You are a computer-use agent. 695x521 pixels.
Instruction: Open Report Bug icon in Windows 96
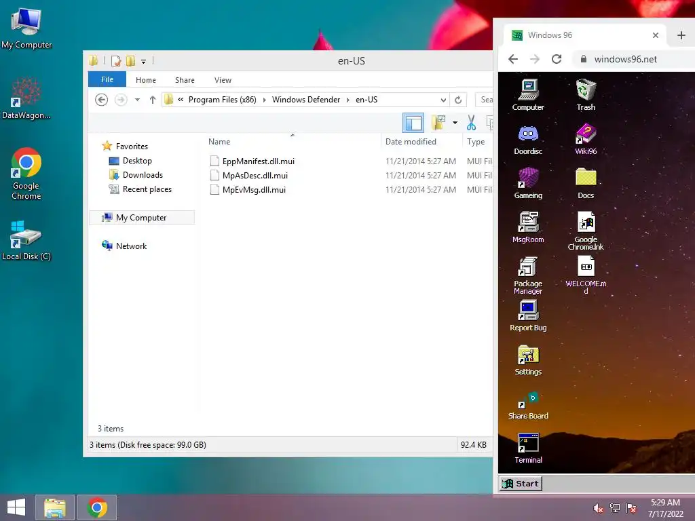coord(528,315)
